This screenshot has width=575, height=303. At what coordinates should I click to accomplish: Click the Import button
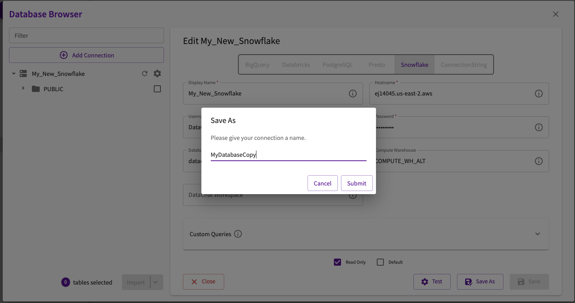(x=136, y=282)
